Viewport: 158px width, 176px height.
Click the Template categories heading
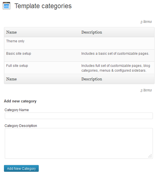point(43,6)
